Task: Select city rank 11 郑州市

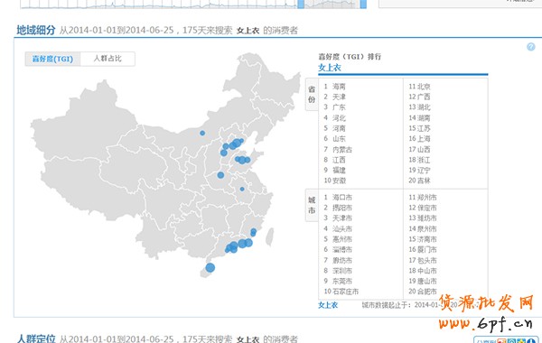Action: click(423, 198)
